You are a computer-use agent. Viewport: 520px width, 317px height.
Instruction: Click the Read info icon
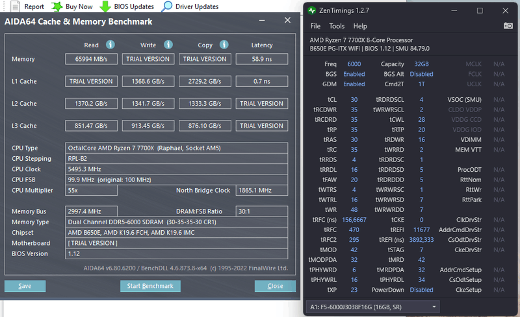click(x=110, y=44)
